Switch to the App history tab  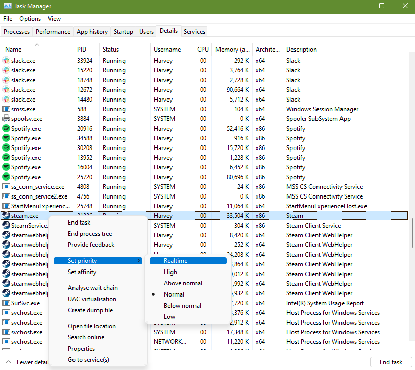(x=92, y=32)
